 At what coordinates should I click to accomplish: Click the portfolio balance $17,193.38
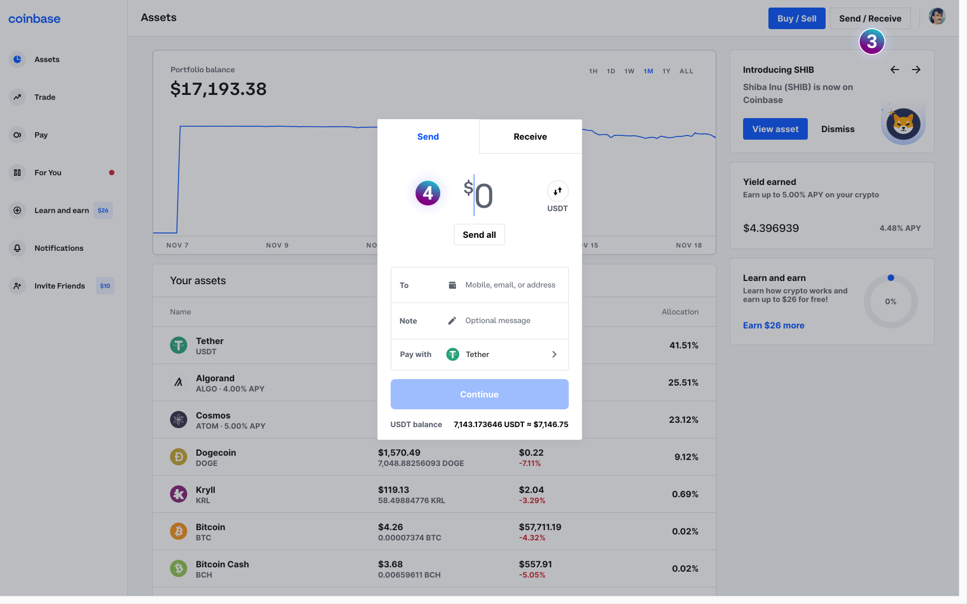coord(219,89)
